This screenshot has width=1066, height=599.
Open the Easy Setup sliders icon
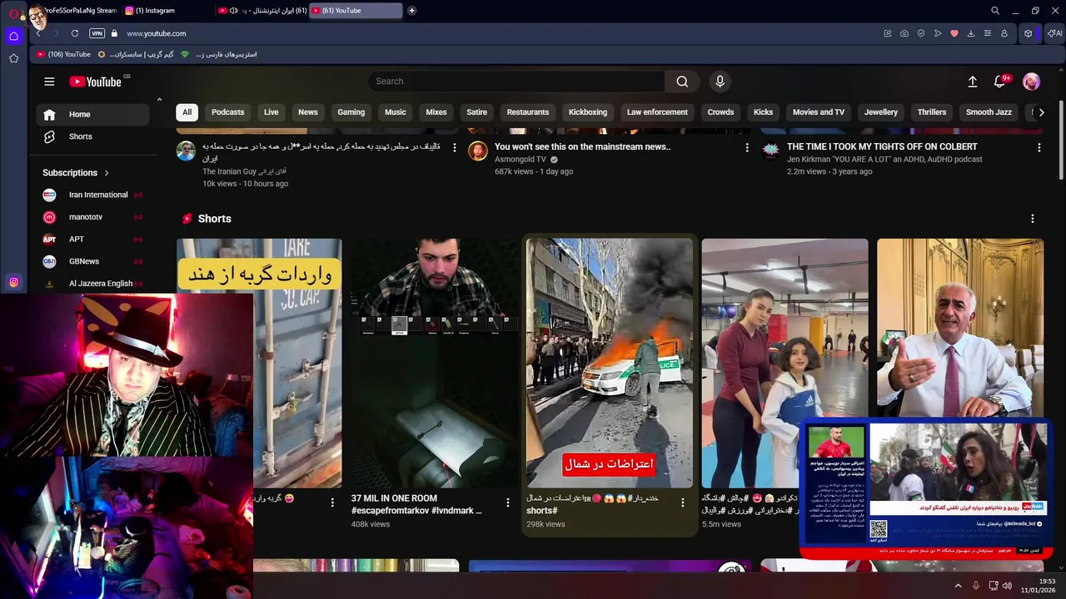[988, 33]
